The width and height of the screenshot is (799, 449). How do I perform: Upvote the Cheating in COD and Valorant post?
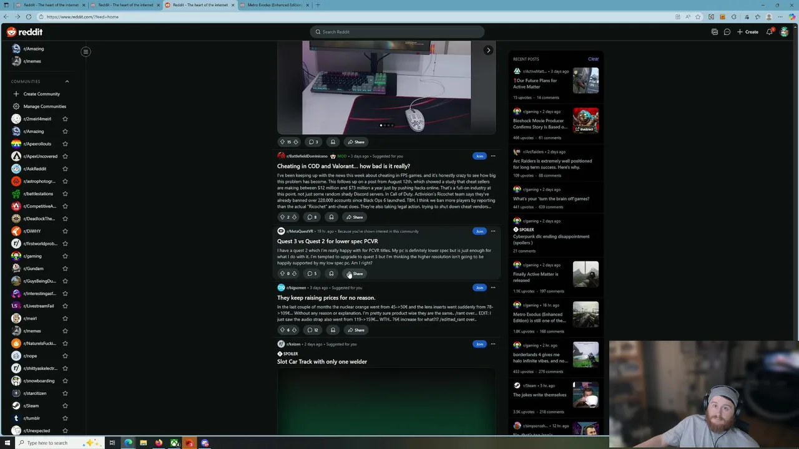pos(282,217)
